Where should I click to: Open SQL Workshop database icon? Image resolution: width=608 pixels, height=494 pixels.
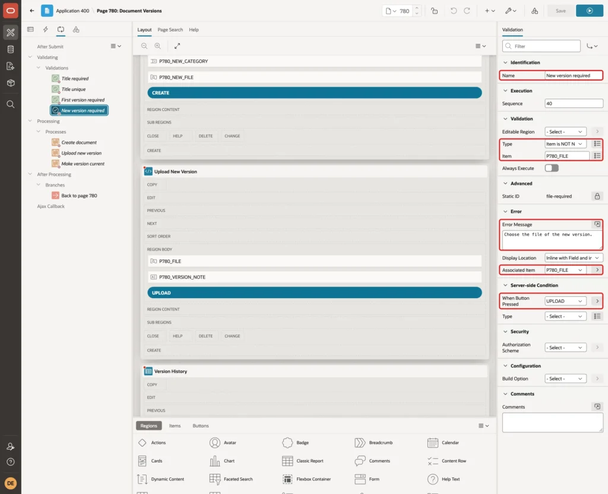click(x=11, y=49)
